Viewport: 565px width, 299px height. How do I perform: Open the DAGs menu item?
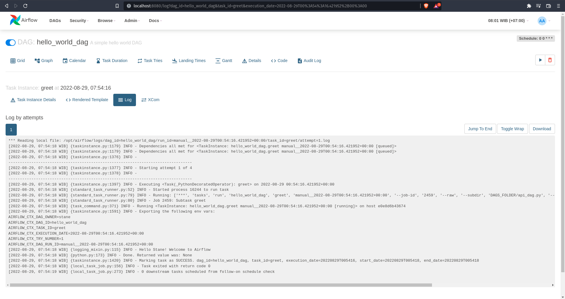[55, 21]
